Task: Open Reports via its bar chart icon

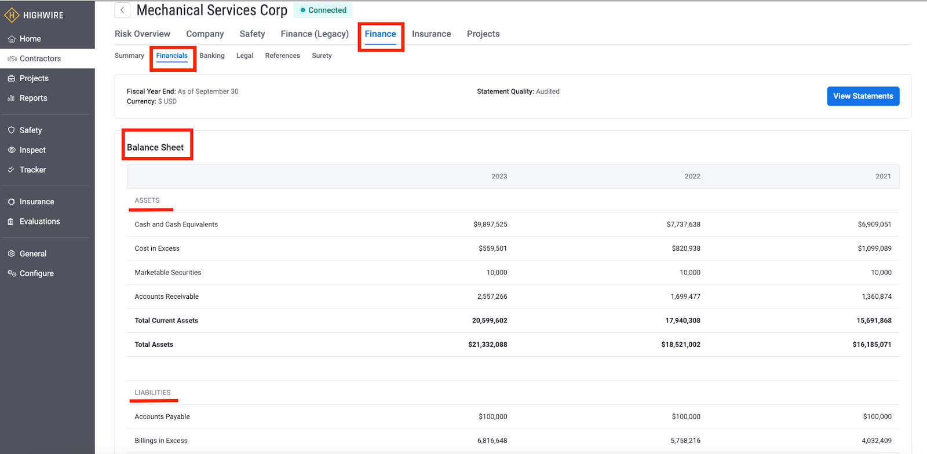Action: (12, 98)
